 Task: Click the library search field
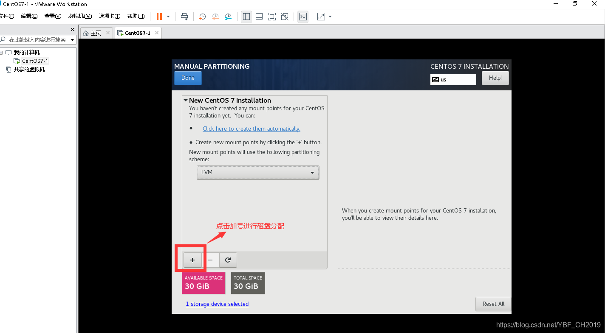pyautogui.click(x=37, y=39)
